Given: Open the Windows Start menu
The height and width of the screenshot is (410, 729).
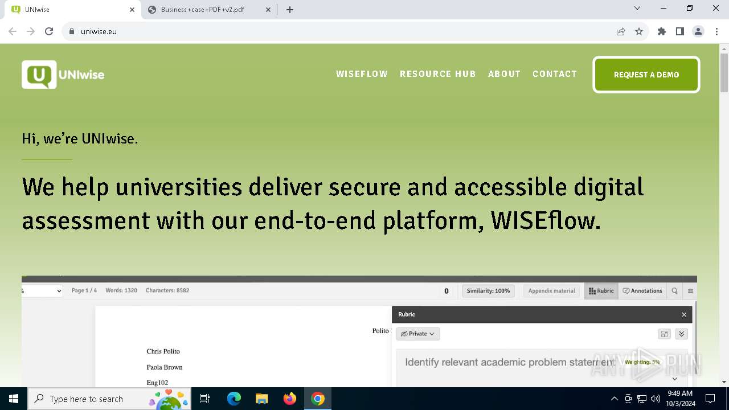Looking at the screenshot, I should click(14, 399).
